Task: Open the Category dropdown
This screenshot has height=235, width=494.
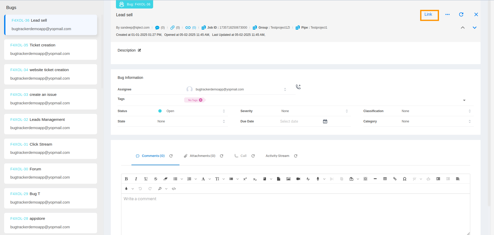Action: (436, 121)
